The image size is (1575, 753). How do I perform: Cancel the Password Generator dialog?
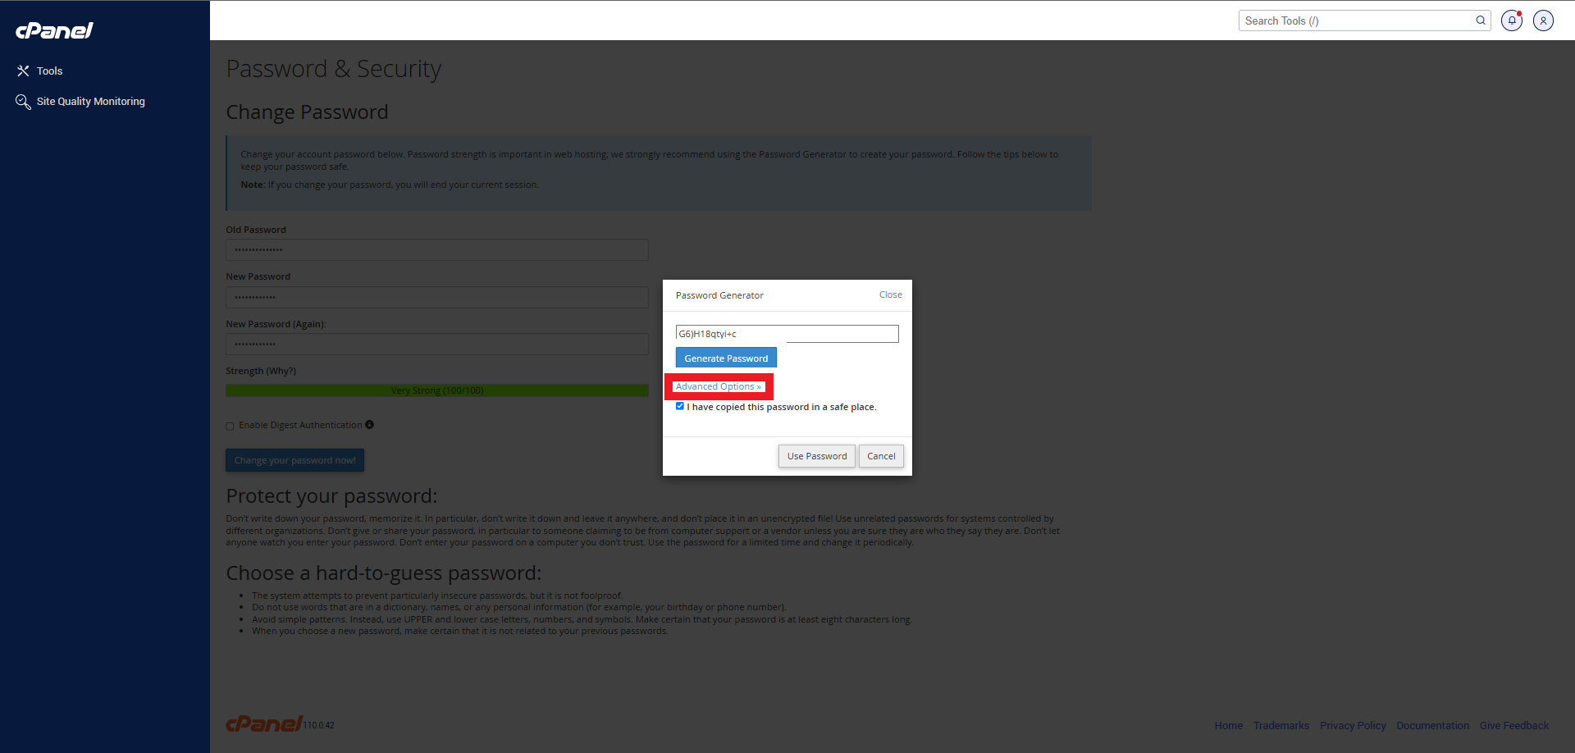click(881, 456)
